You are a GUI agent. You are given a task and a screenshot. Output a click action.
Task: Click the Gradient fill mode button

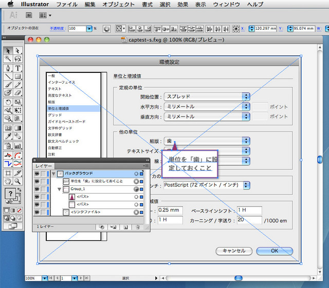pyautogui.click(x=13, y=210)
